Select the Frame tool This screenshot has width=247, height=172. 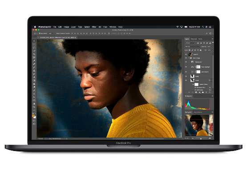click(x=34, y=57)
